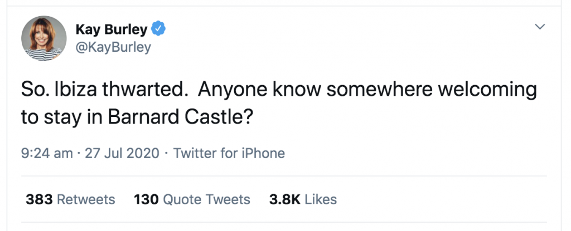See who gave the 3.8K Likes
This screenshot has height=231, width=571.
(303, 199)
